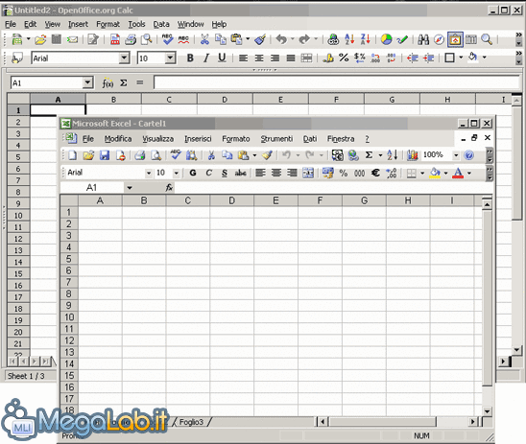
Task: Click the Euro currency style icon in Excel
Action: [x=375, y=173]
